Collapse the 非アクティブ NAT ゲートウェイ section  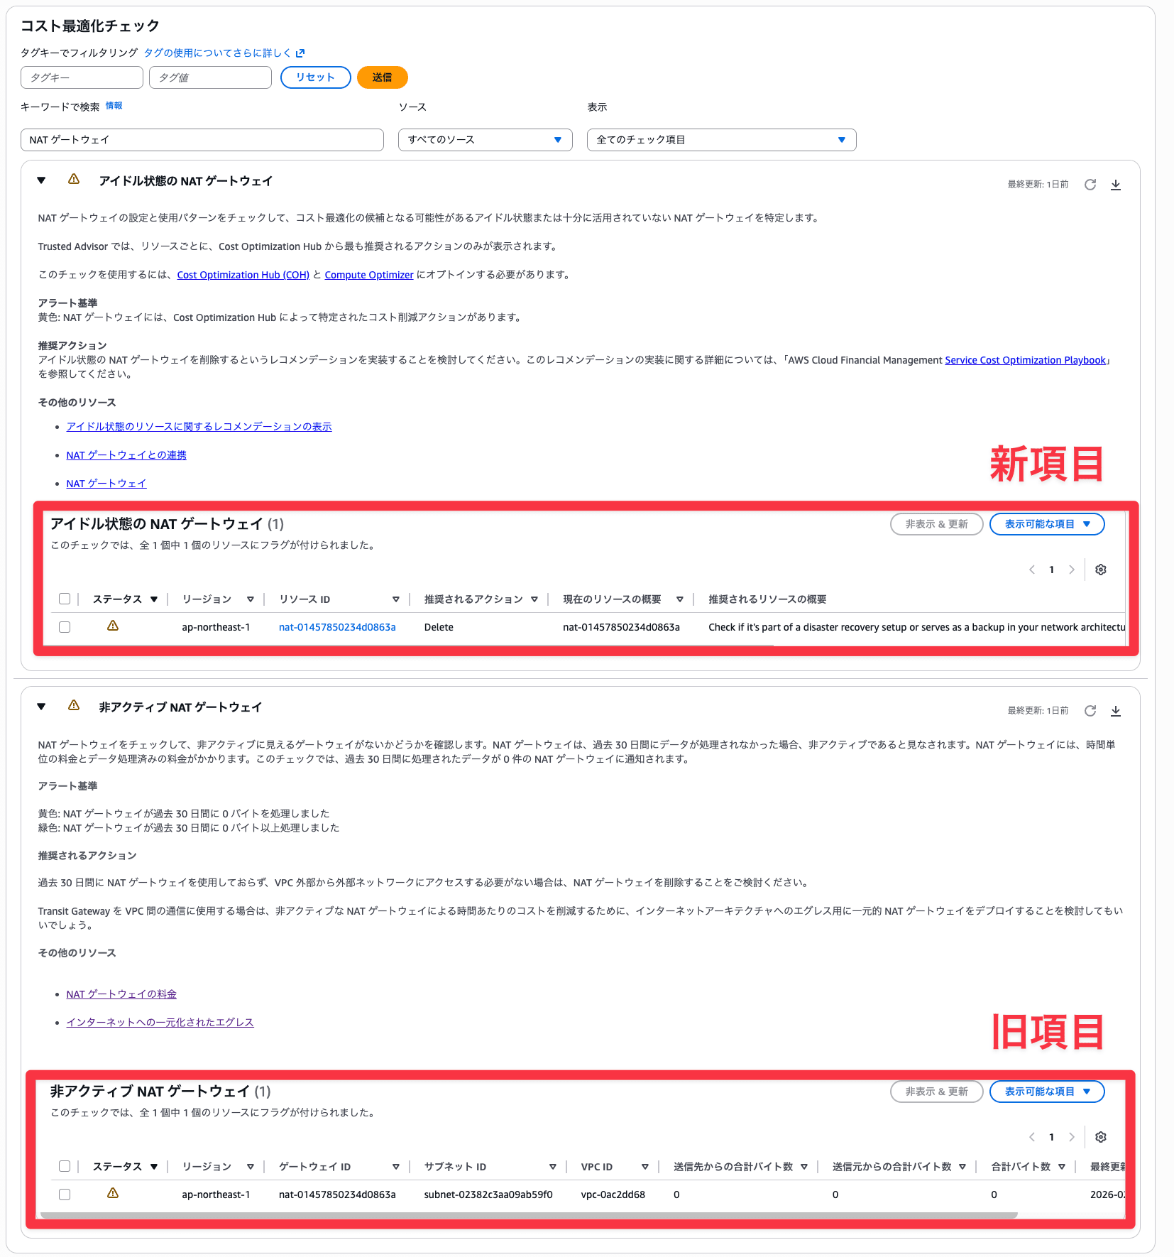tap(41, 707)
